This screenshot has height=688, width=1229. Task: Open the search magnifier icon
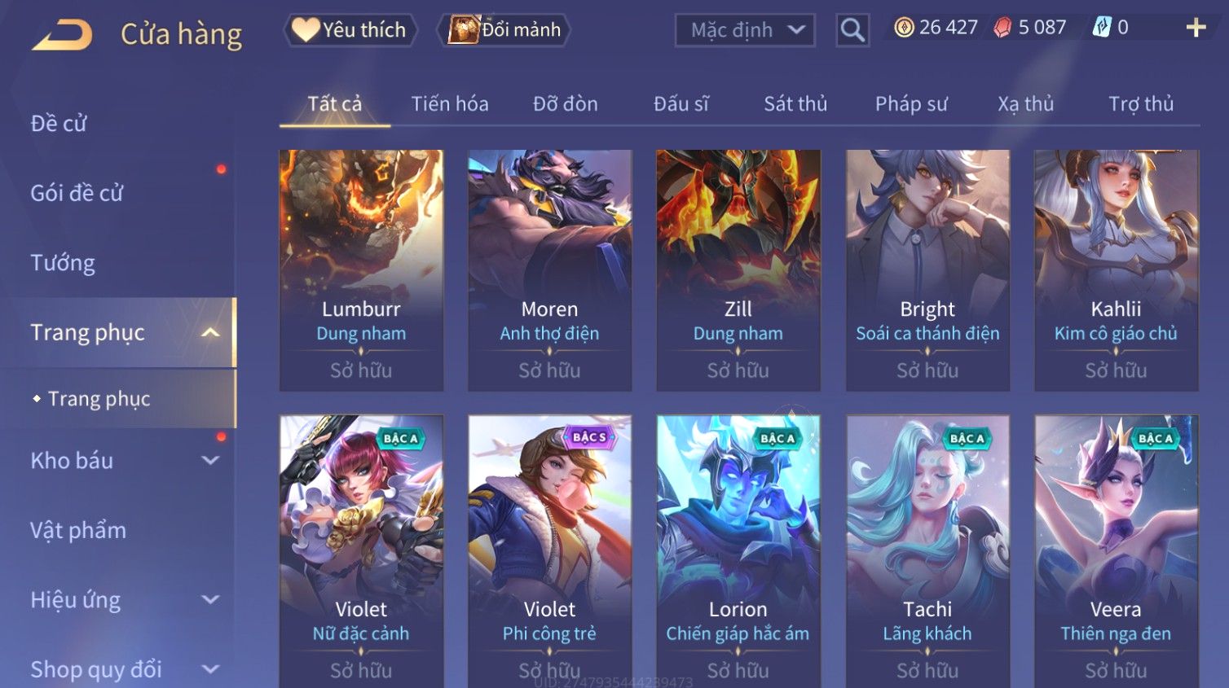point(852,30)
